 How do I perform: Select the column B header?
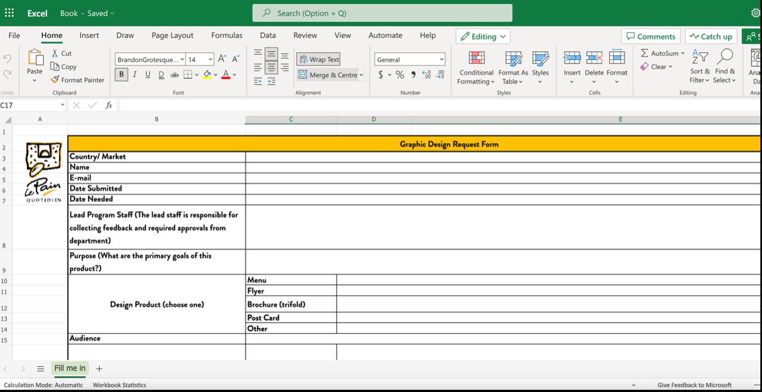156,119
